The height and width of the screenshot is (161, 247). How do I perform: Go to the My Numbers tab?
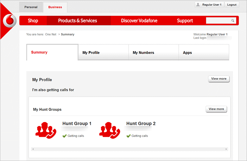pos(143,53)
